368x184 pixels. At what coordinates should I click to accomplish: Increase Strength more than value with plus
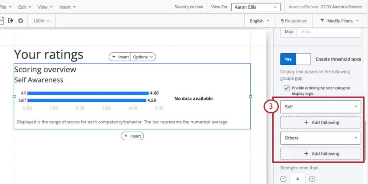point(312,179)
